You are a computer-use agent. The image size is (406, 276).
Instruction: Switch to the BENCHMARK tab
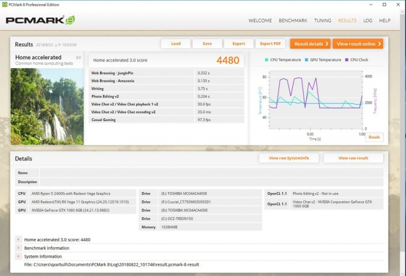293,21
